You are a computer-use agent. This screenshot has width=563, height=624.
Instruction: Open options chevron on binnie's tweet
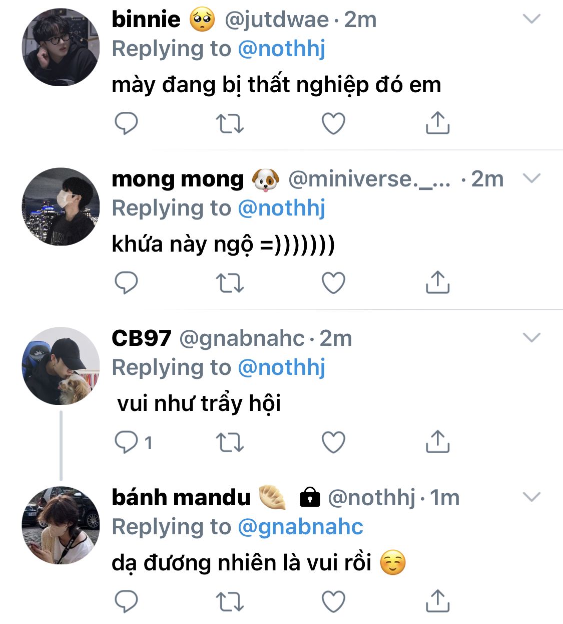point(531,19)
